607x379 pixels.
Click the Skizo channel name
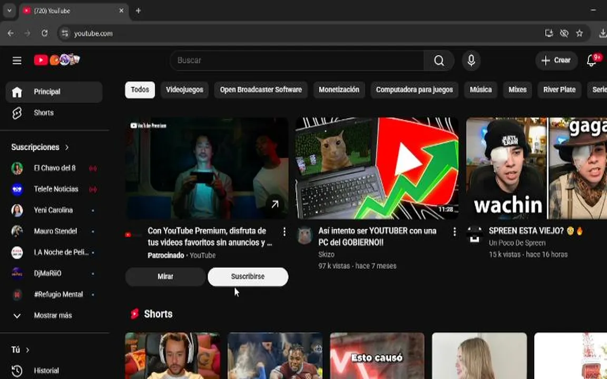pos(326,254)
